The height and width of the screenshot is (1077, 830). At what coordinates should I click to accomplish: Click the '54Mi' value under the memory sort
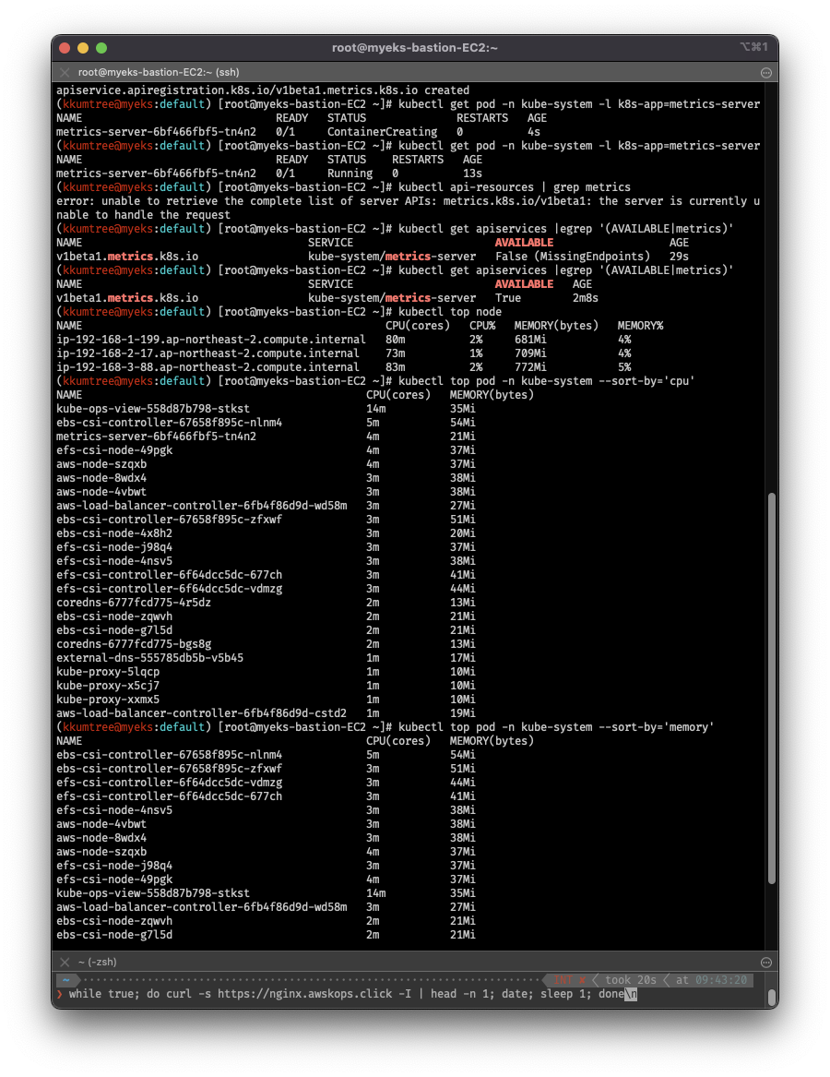pos(462,755)
